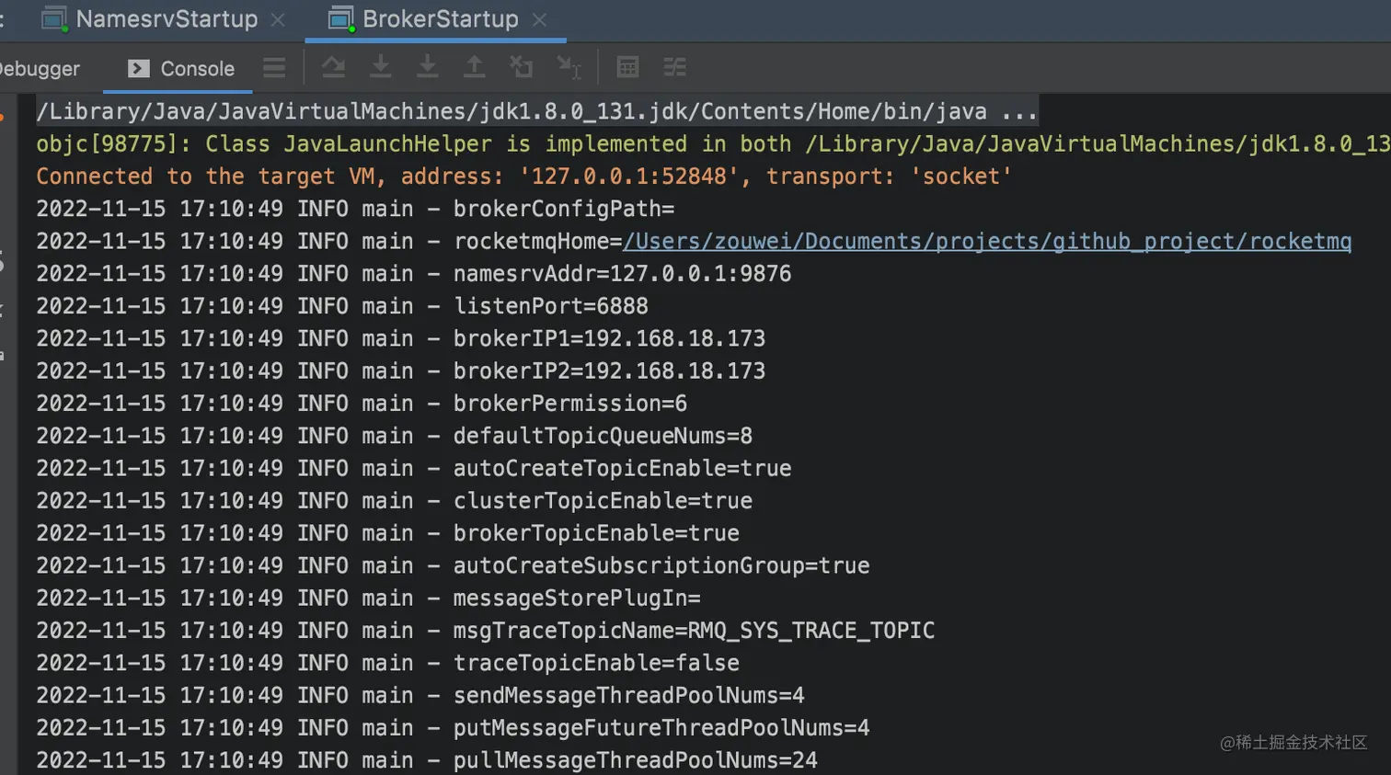1391x775 pixels.
Task: Close the BrokerStartup tab
Action: point(540,19)
